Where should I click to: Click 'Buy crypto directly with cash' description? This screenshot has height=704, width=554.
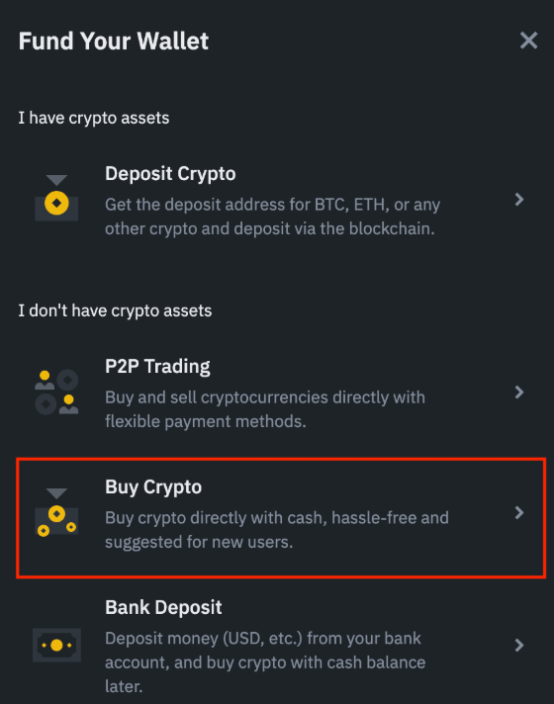[277, 530]
